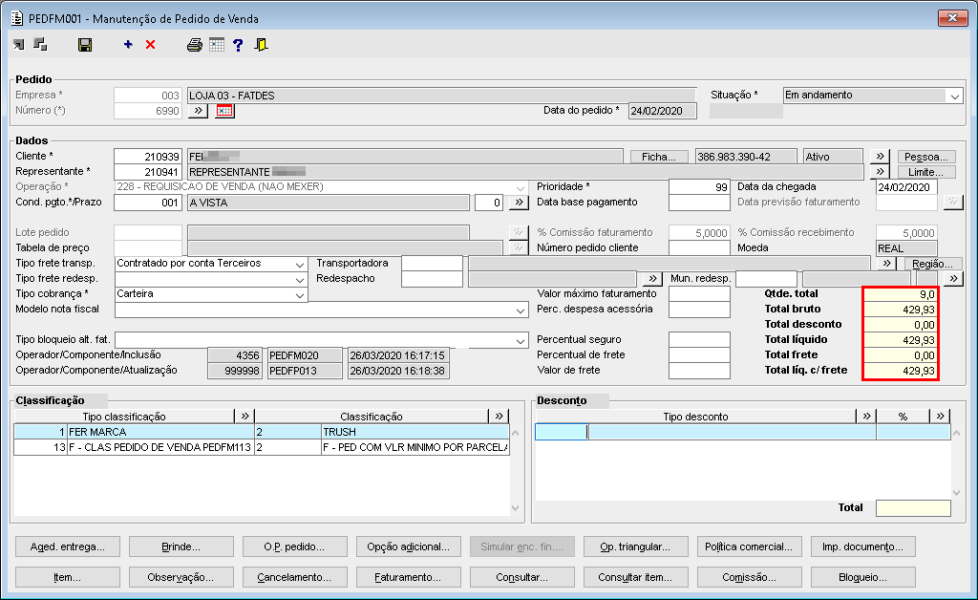
Task: Click the Save diskette icon in toolbar
Action: tap(85, 45)
